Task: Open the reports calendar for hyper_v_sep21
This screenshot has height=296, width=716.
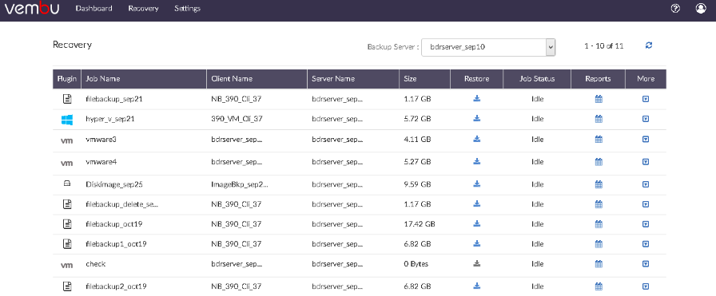Action: point(599,119)
